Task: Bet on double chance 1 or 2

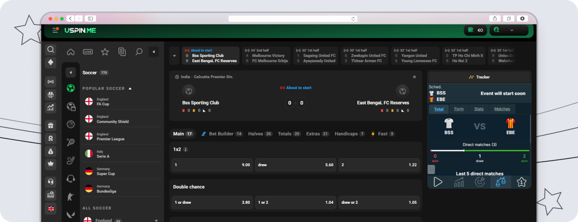Action: tap(296, 203)
